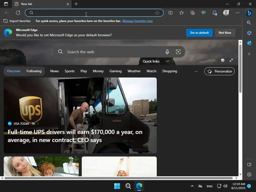Expand the background to full view
The height and width of the screenshot is (192, 256).
pyautogui.click(x=231, y=60)
